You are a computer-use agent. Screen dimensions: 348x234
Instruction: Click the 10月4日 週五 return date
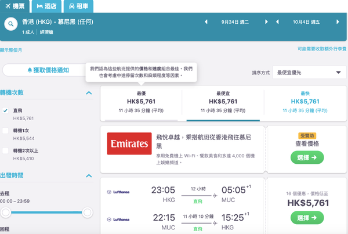[x=306, y=22]
